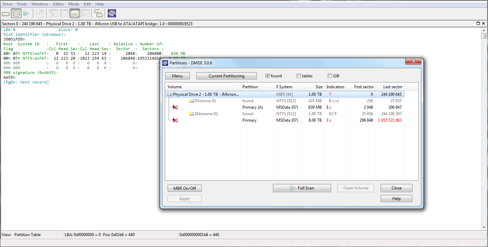
Task: Restore the sector editor sub-window
Action: (x=478, y=24)
